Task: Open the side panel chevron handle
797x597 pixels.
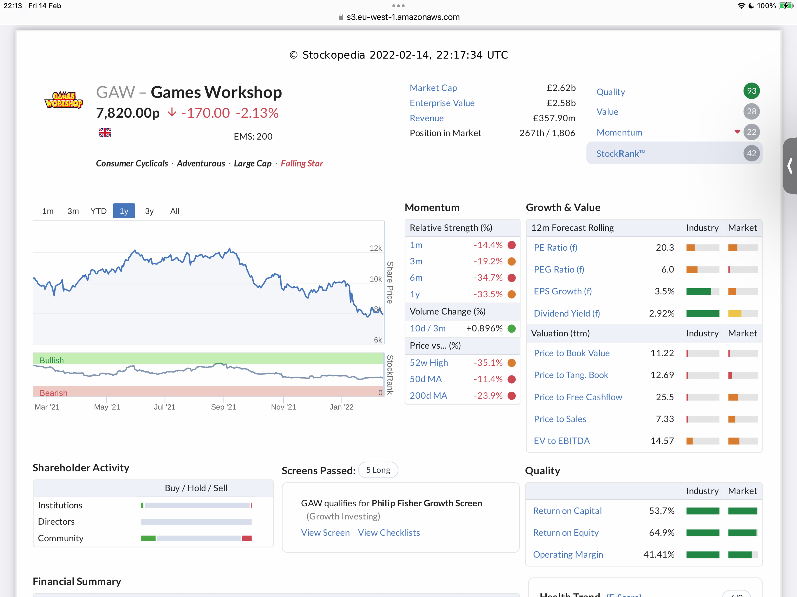Action: [x=790, y=166]
